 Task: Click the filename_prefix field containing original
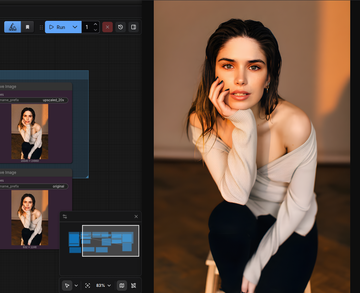click(x=34, y=186)
